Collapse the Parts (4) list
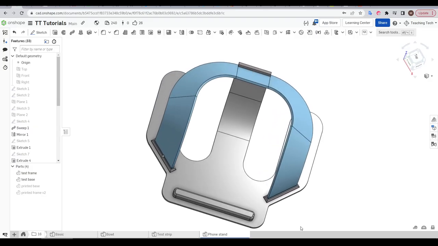Viewport: 438px width, 246px height. point(12,166)
